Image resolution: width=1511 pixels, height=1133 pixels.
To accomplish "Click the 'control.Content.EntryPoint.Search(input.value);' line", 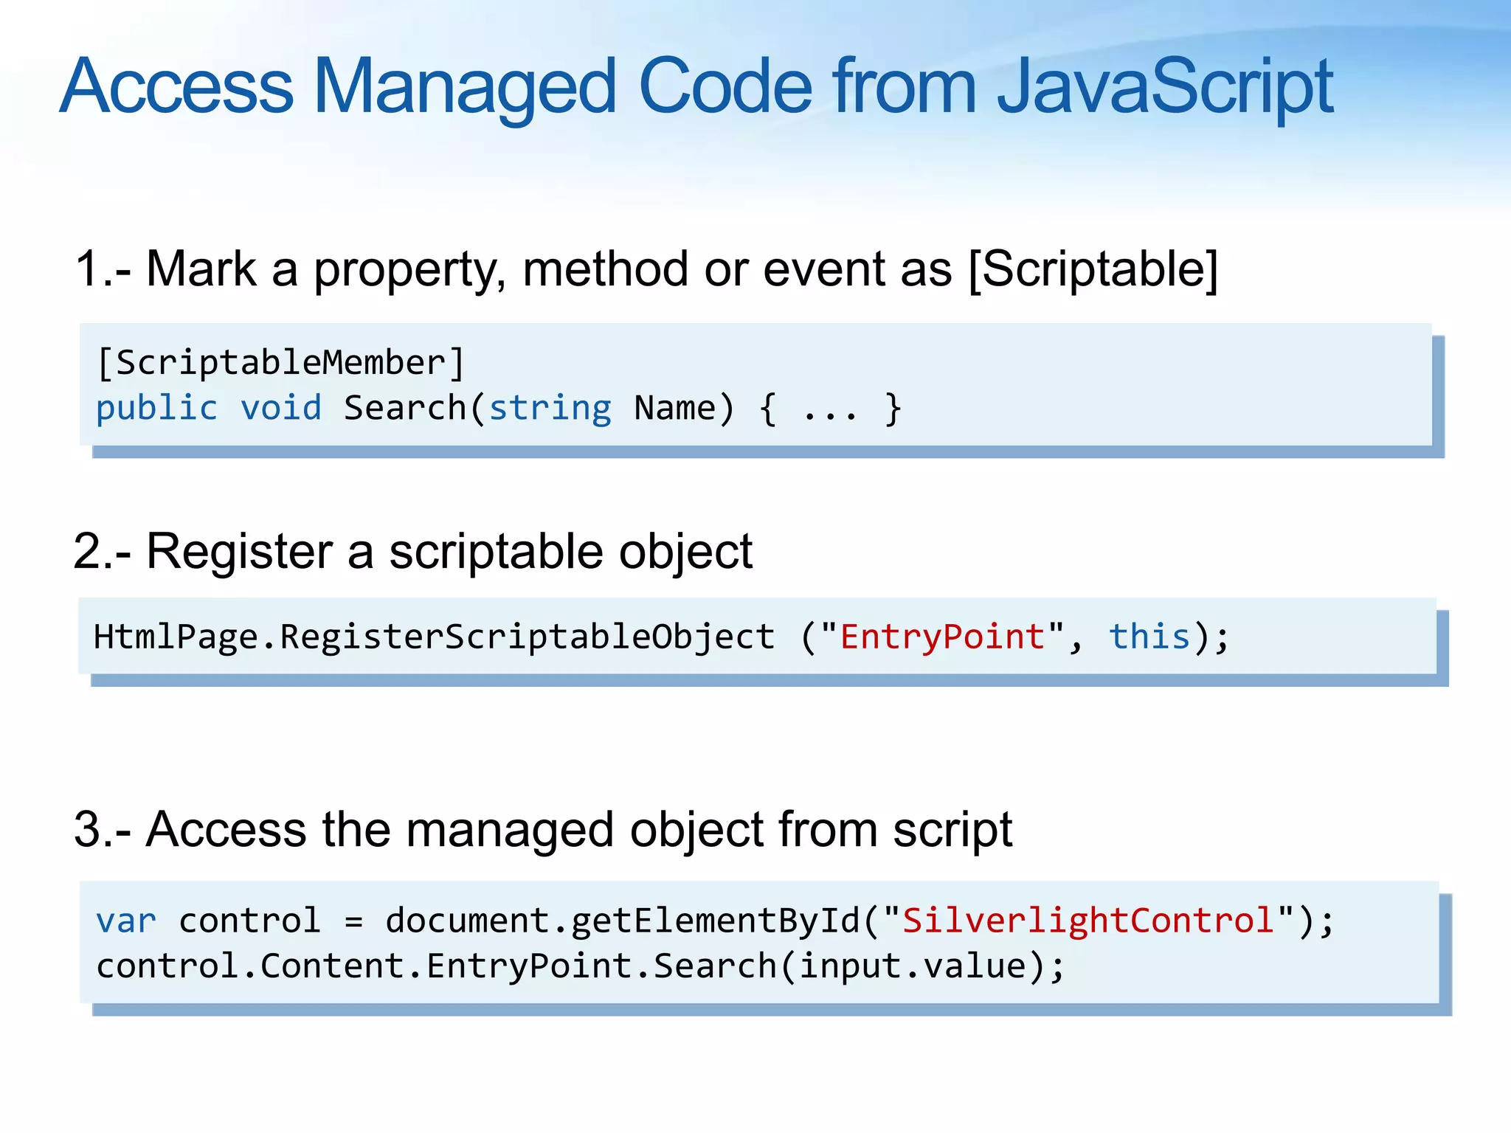I will coord(581,966).
